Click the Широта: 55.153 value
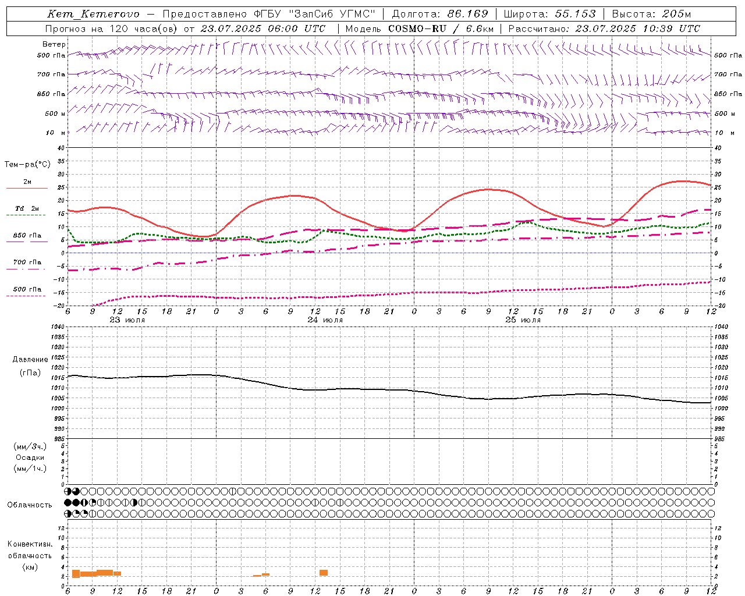 coord(550,15)
